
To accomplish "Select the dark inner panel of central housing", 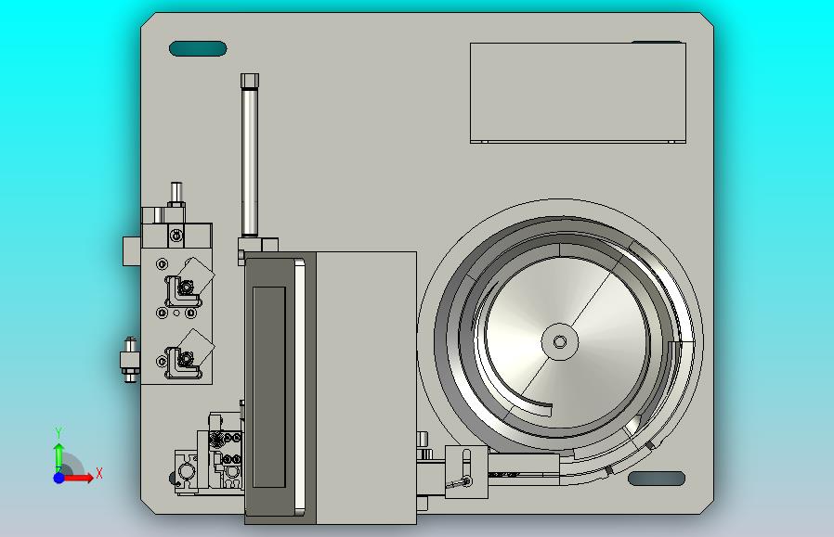I will [x=269, y=388].
